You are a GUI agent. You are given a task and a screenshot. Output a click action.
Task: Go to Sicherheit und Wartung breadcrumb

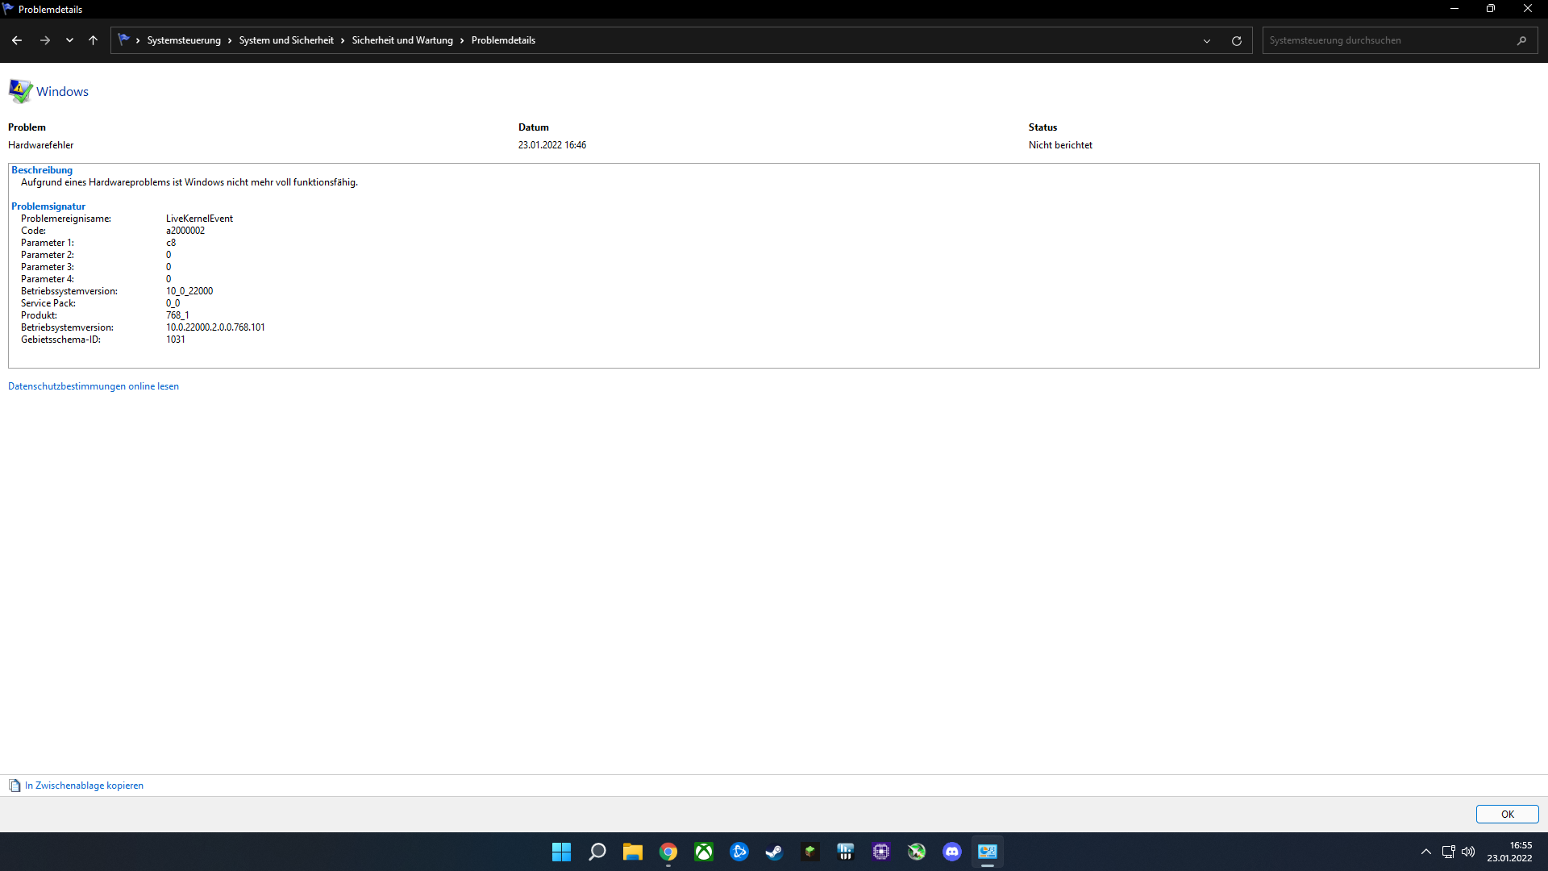(402, 40)
